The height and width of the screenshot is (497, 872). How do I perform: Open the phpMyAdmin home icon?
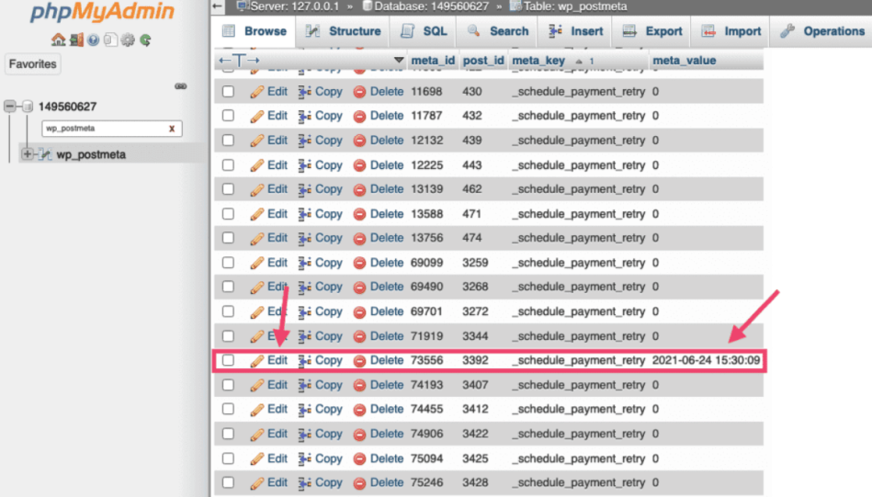[x=58, y=40]
